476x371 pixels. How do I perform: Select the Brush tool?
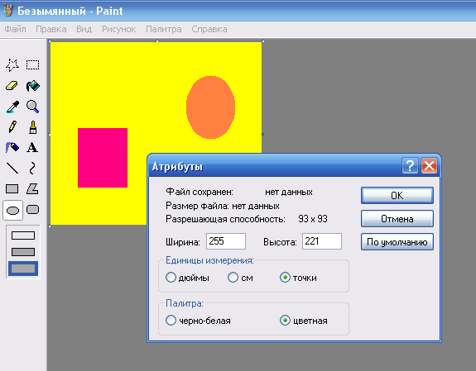click(32, 127)
